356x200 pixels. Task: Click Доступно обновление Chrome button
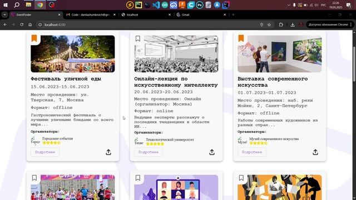tap(328, 24)
